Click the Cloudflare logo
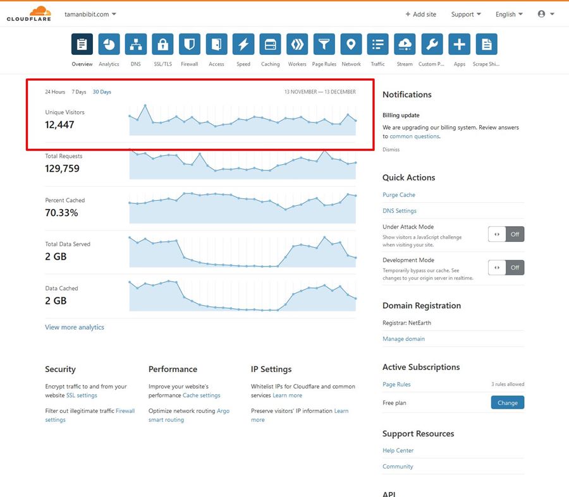 (x=28, y=13)
